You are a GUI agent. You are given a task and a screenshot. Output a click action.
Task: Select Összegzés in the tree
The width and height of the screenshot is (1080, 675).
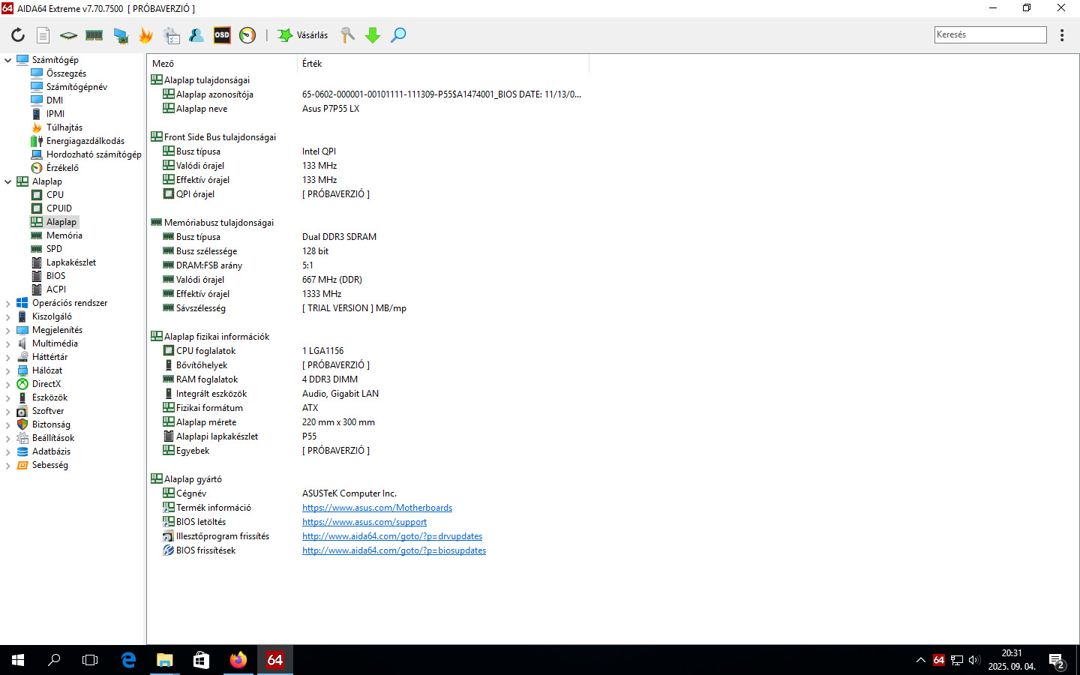66,73
